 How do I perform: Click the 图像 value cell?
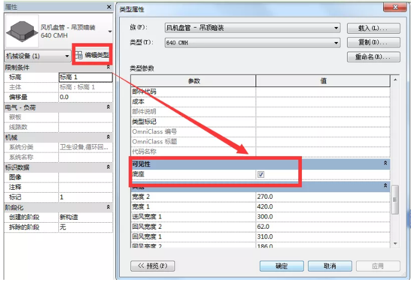[x=85, y=177]
